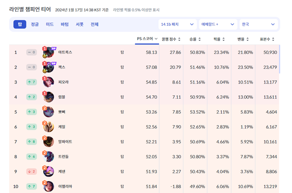Viewport: 292px width, 193px height.
Task: Click 꿀챔 점수 value -1.88
Action: coord(176,186)
